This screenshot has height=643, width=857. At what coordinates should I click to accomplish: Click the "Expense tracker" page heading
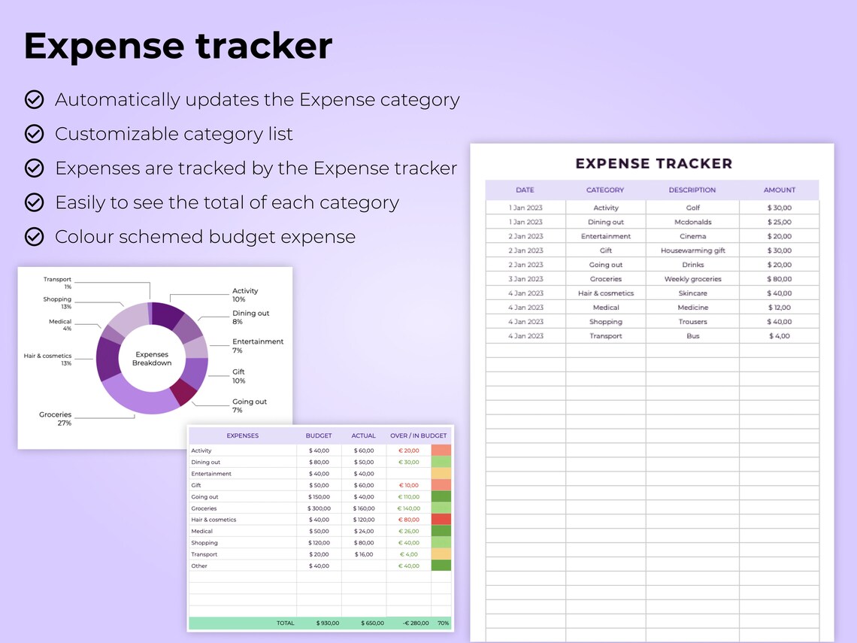click(177, 46)
